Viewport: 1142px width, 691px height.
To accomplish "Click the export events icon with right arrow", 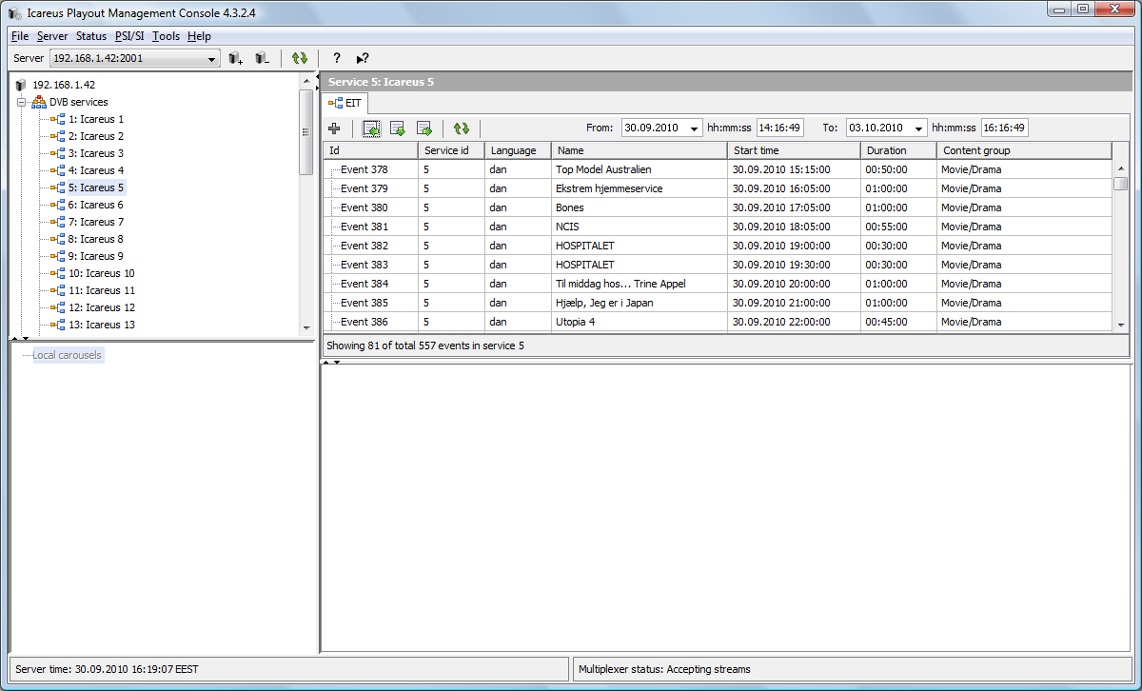I will [424, 128].
